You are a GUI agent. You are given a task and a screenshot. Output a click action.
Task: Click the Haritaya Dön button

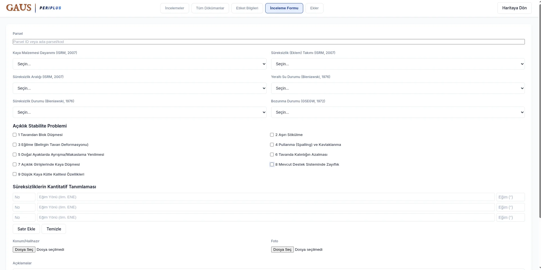pyautogui.click(x=514, y=8)
